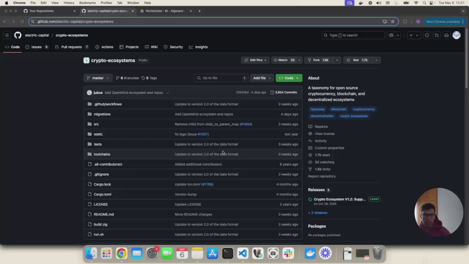Switch to the Projects tab
Viewport: 469px width, 264px height.
pos(129,47)
